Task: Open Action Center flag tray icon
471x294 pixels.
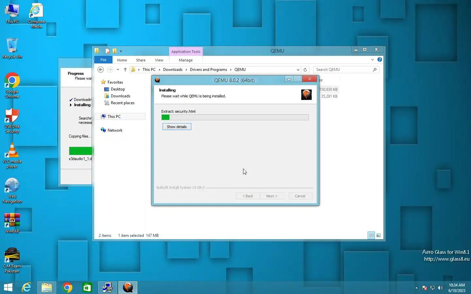Action: tap(425, 288)
